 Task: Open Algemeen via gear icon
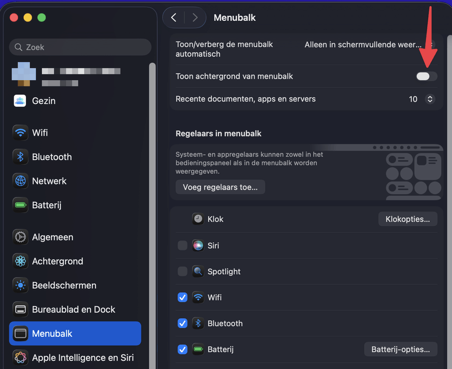point(21,237)
